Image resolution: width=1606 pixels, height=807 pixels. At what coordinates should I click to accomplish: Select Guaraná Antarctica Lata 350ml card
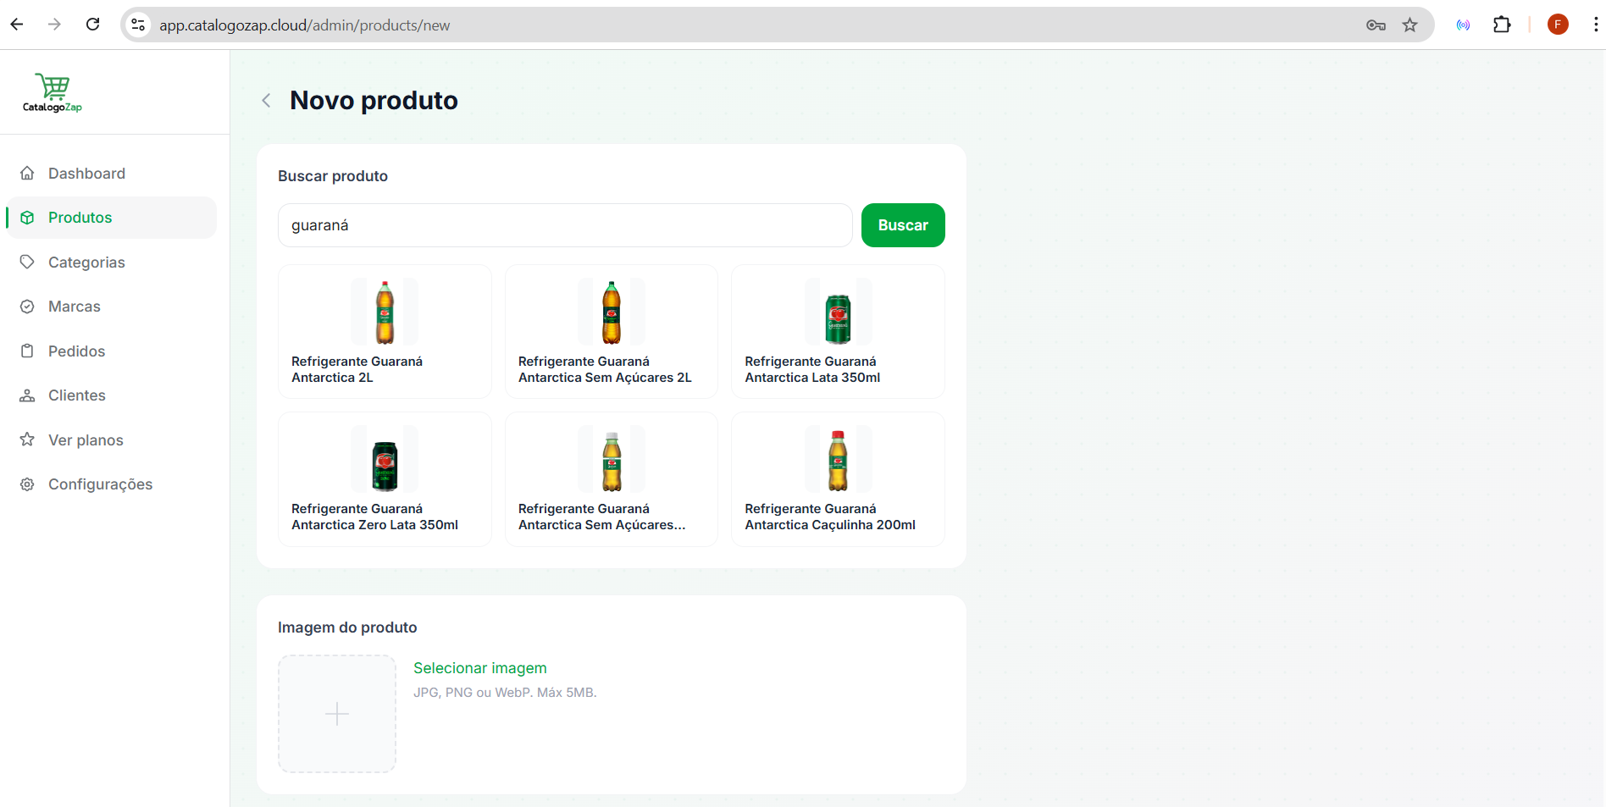pyautogui.click(x=838, y=331)
